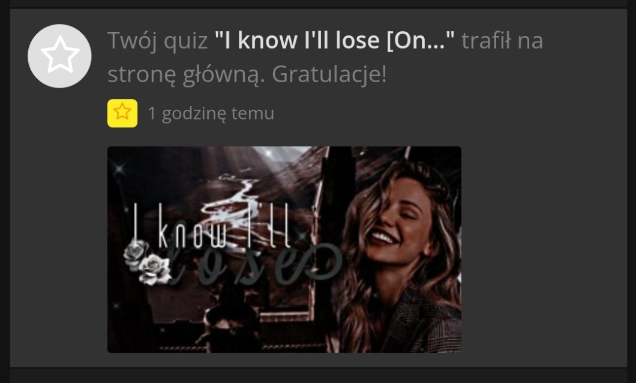Click empty card area right of the thumbnail
This screenshot has width=636, height=383.
tap(544, 250)
